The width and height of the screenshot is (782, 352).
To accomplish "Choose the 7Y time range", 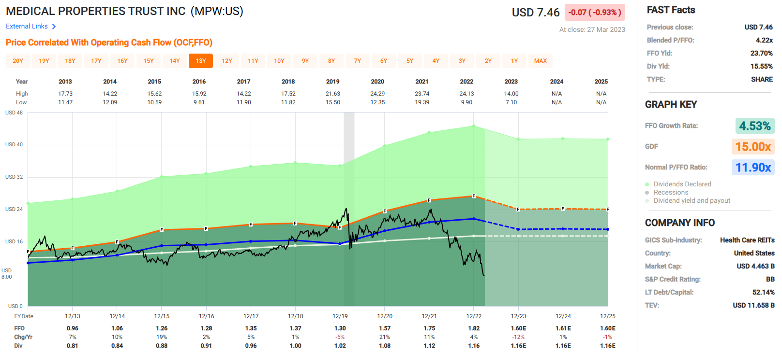I will click(358, 61).
